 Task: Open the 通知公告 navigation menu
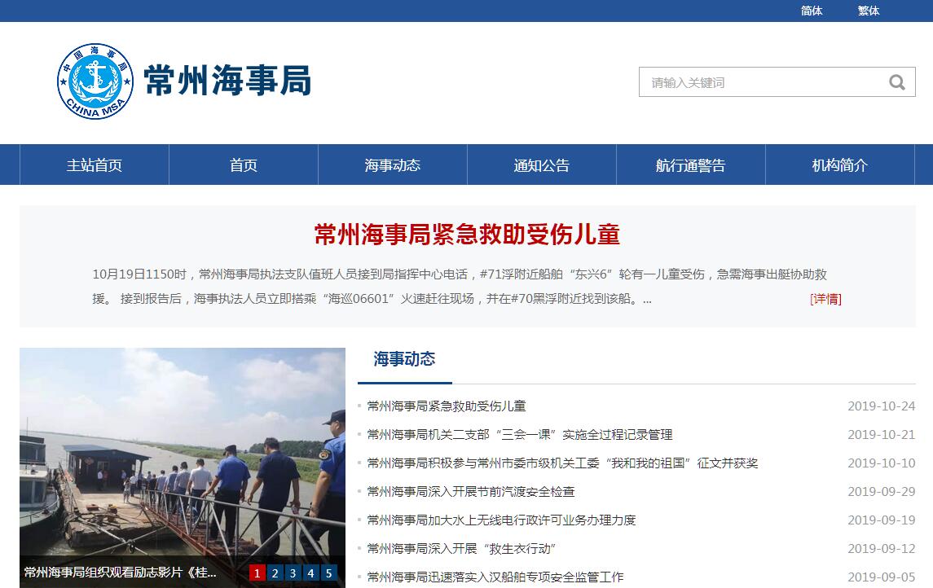click(542, 165)
